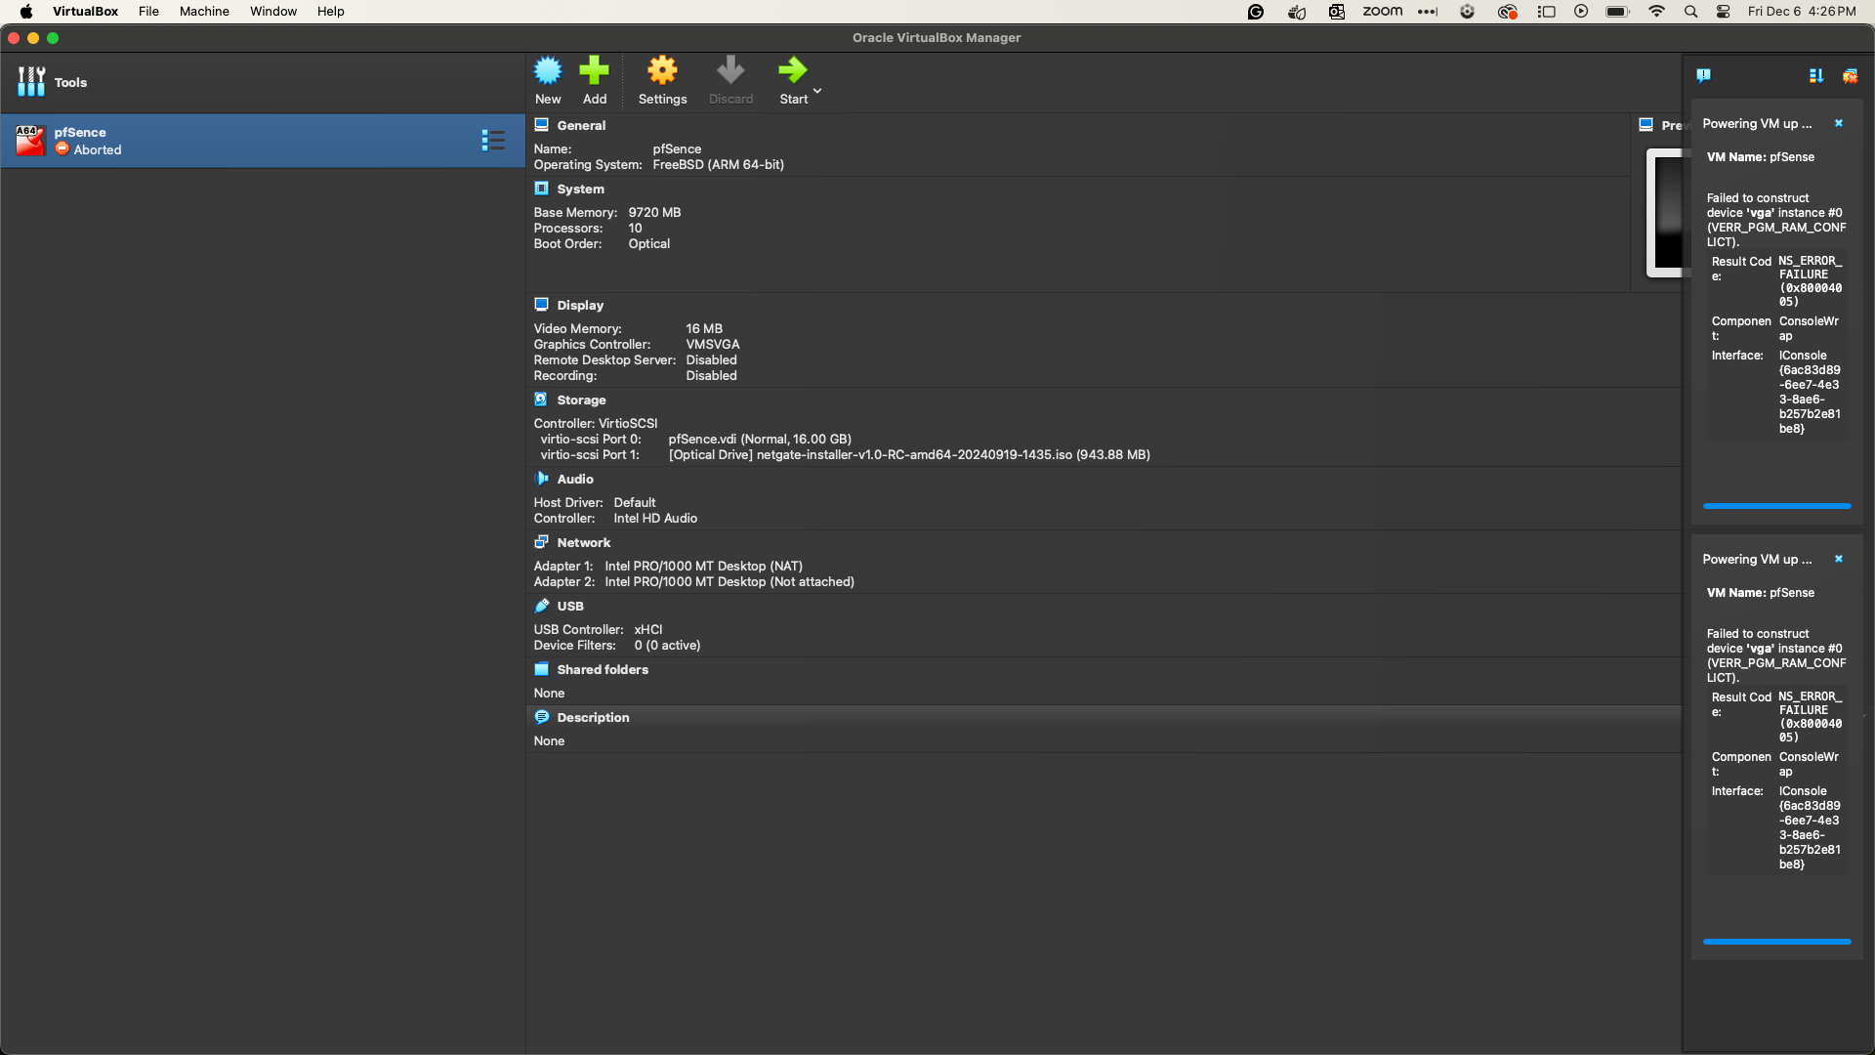Click the Preview panel monitor icon
The image size is (1875, 1055).
tap(1646, 125)
